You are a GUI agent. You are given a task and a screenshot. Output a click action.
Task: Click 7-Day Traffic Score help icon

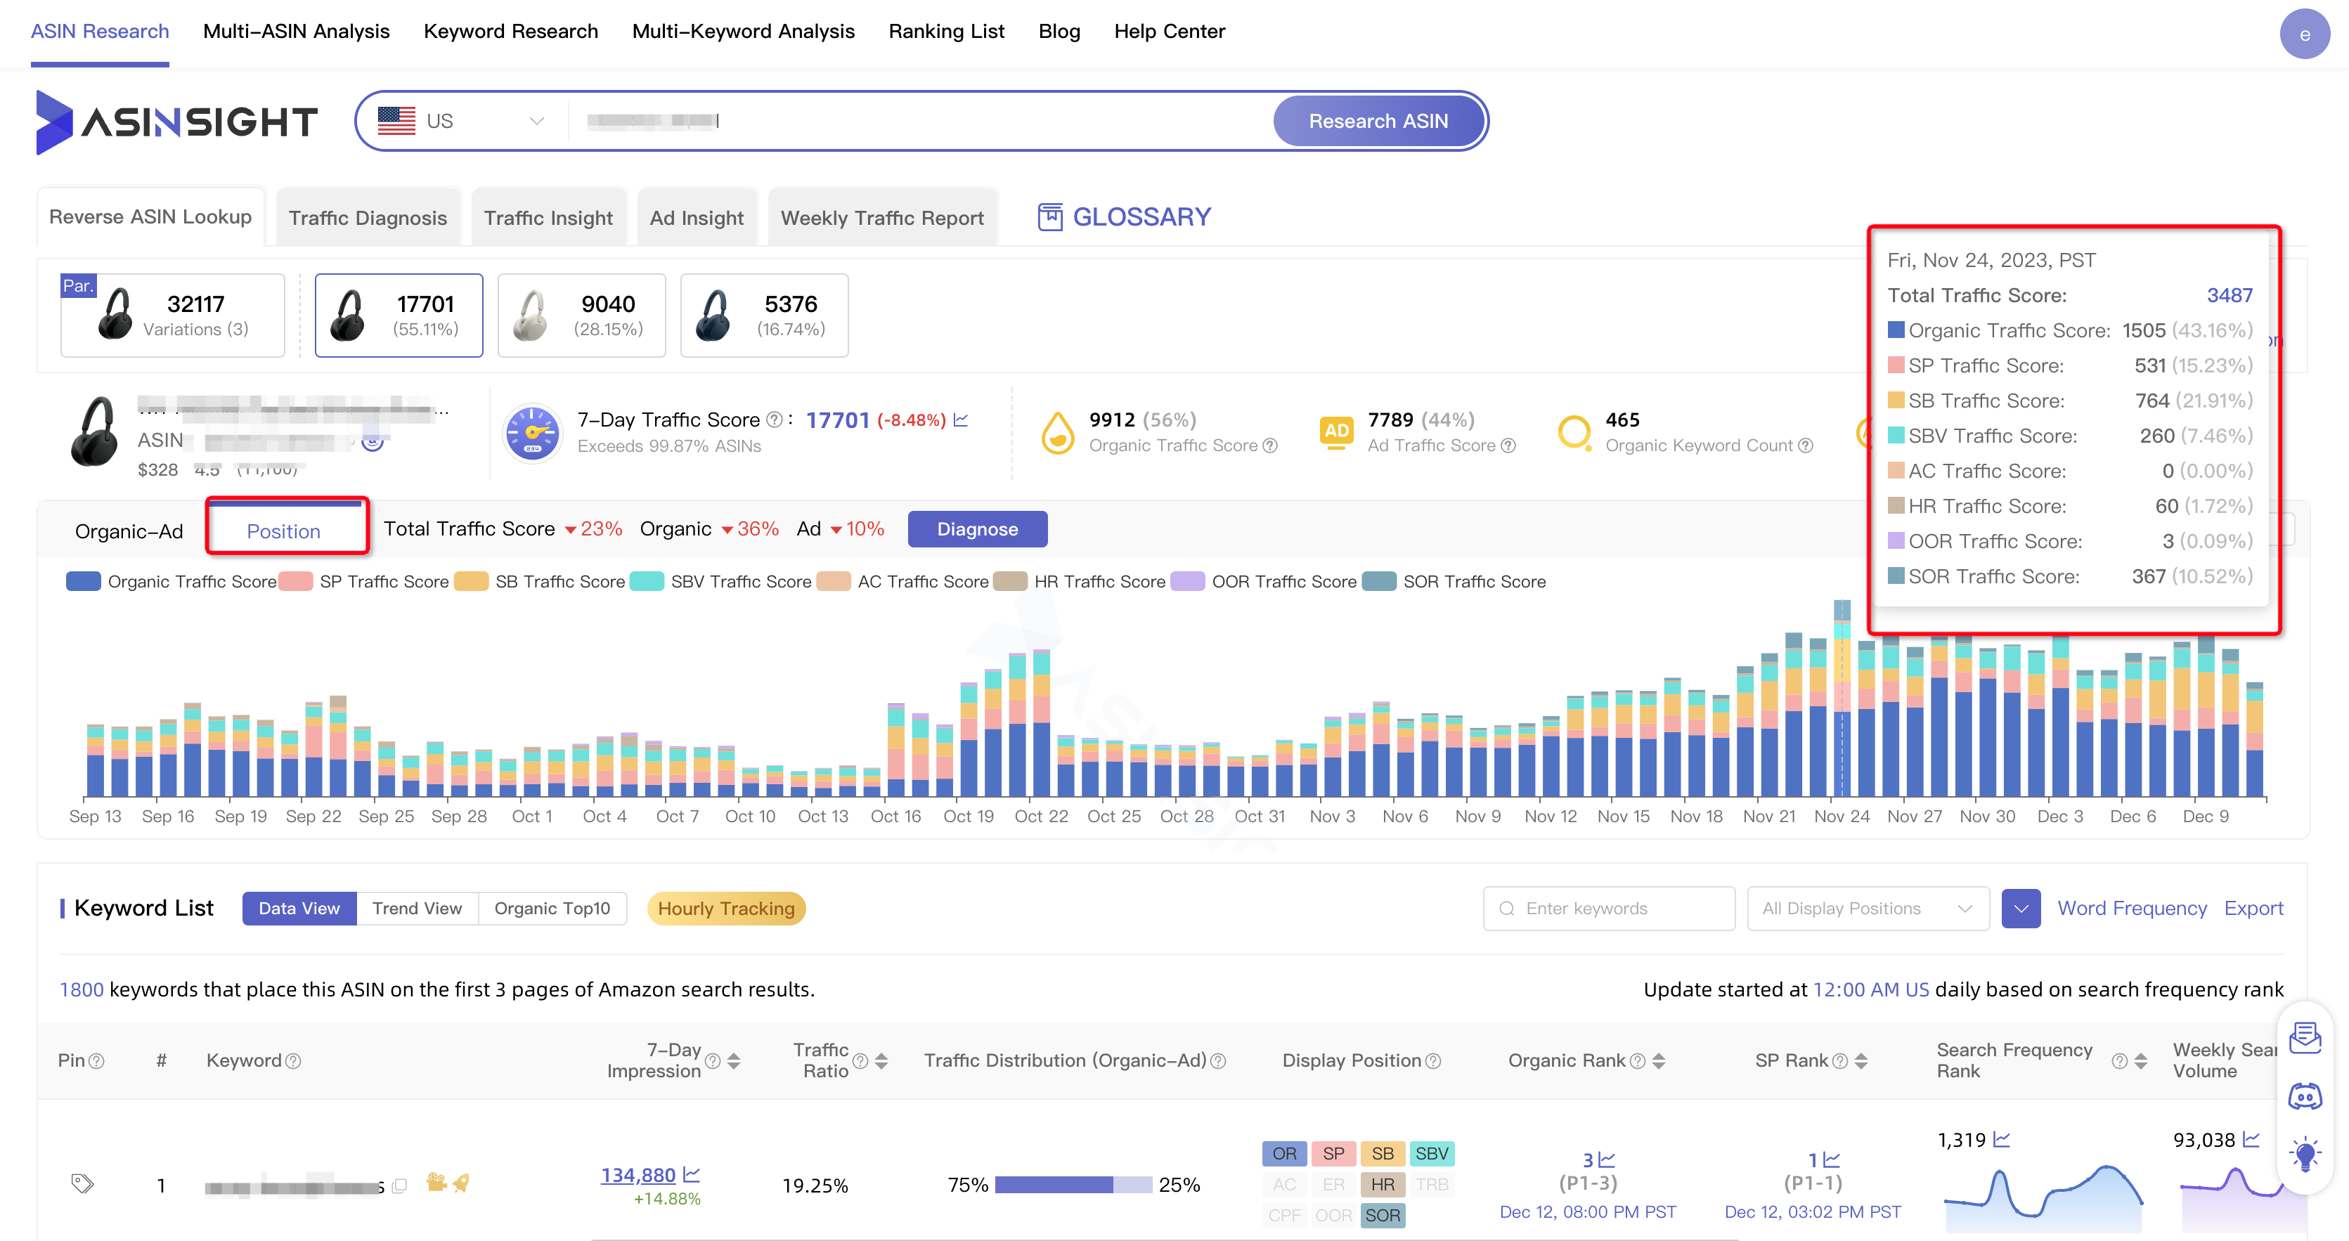[x=773, y=420]
